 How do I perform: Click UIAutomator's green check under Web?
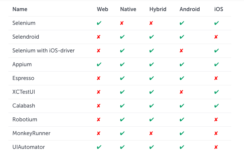[99, 147]
